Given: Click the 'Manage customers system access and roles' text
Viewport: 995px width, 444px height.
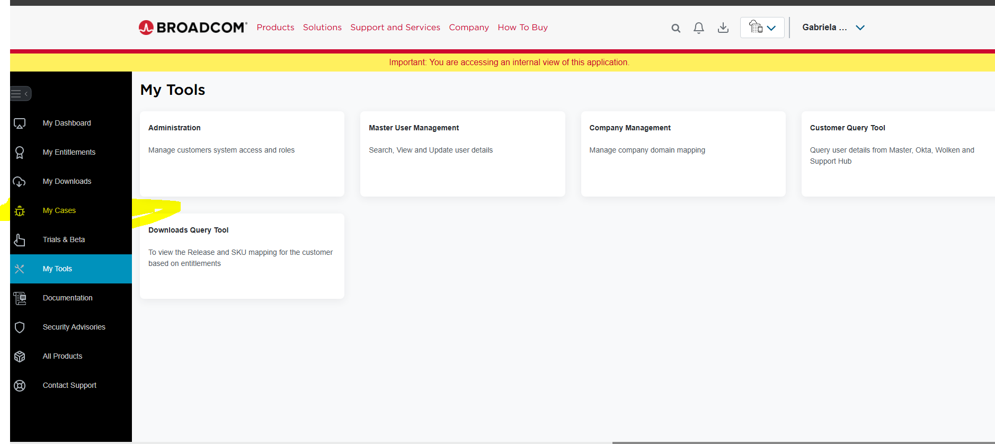Looking at the screenshot, I should 221,150.
